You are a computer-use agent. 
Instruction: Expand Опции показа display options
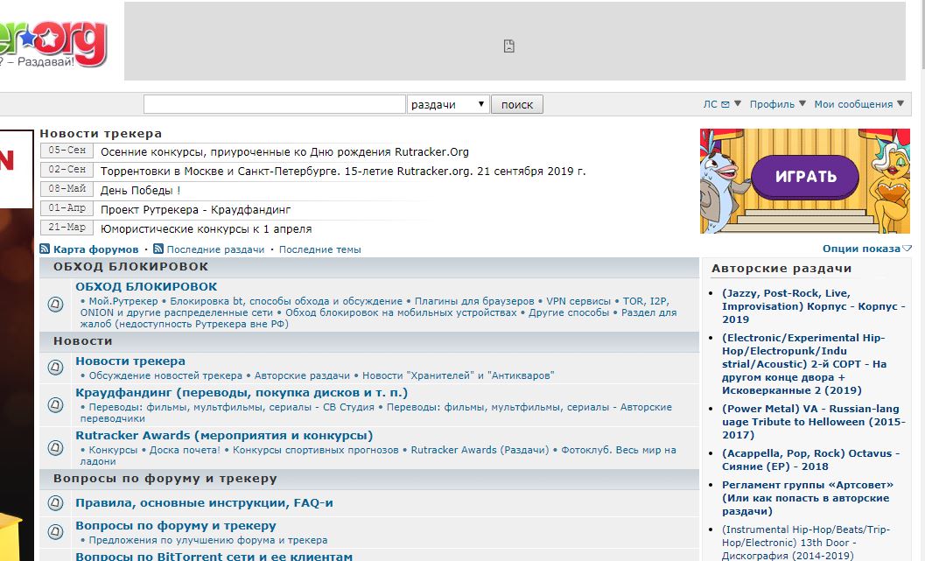tap(866, 249)
